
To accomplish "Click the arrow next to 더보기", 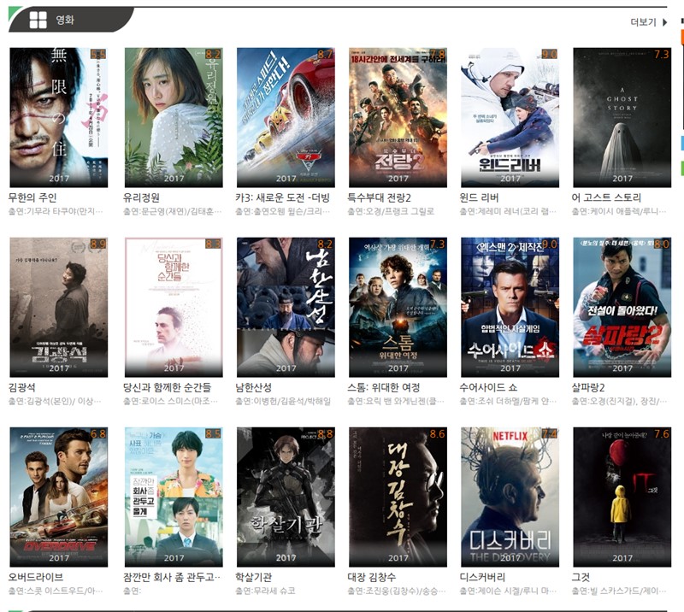I will tap(664, 22).
